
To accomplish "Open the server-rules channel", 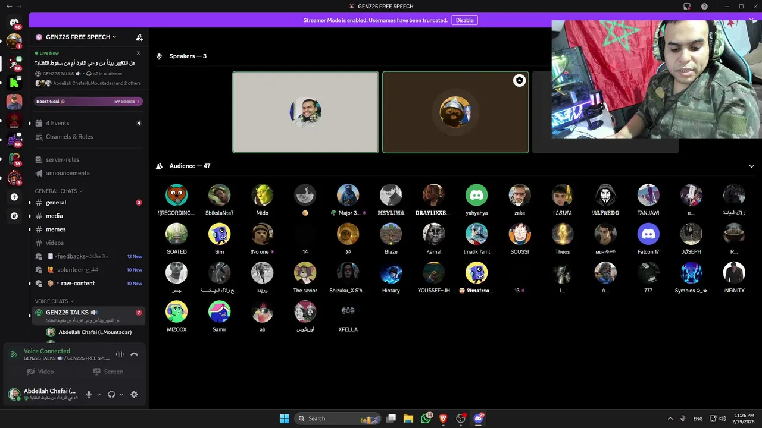I will (x=88, y=159).
